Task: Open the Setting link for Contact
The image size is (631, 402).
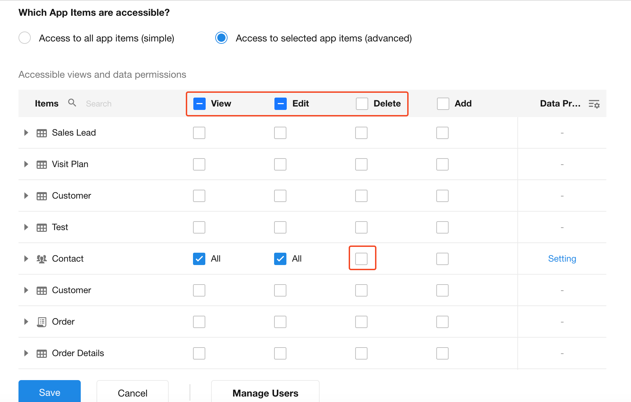Action: pyautogui.click(x=562, y=259)
